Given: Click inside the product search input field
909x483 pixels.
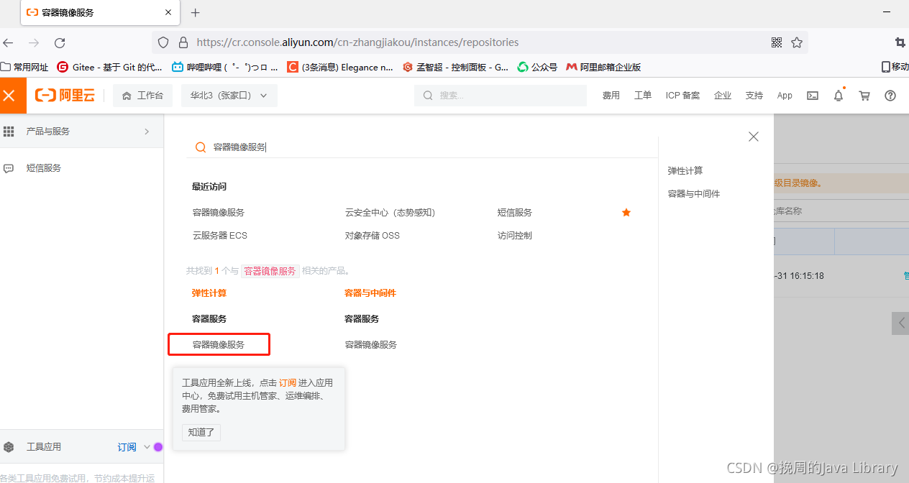Looking at the screenshot, I should [360, 147].
